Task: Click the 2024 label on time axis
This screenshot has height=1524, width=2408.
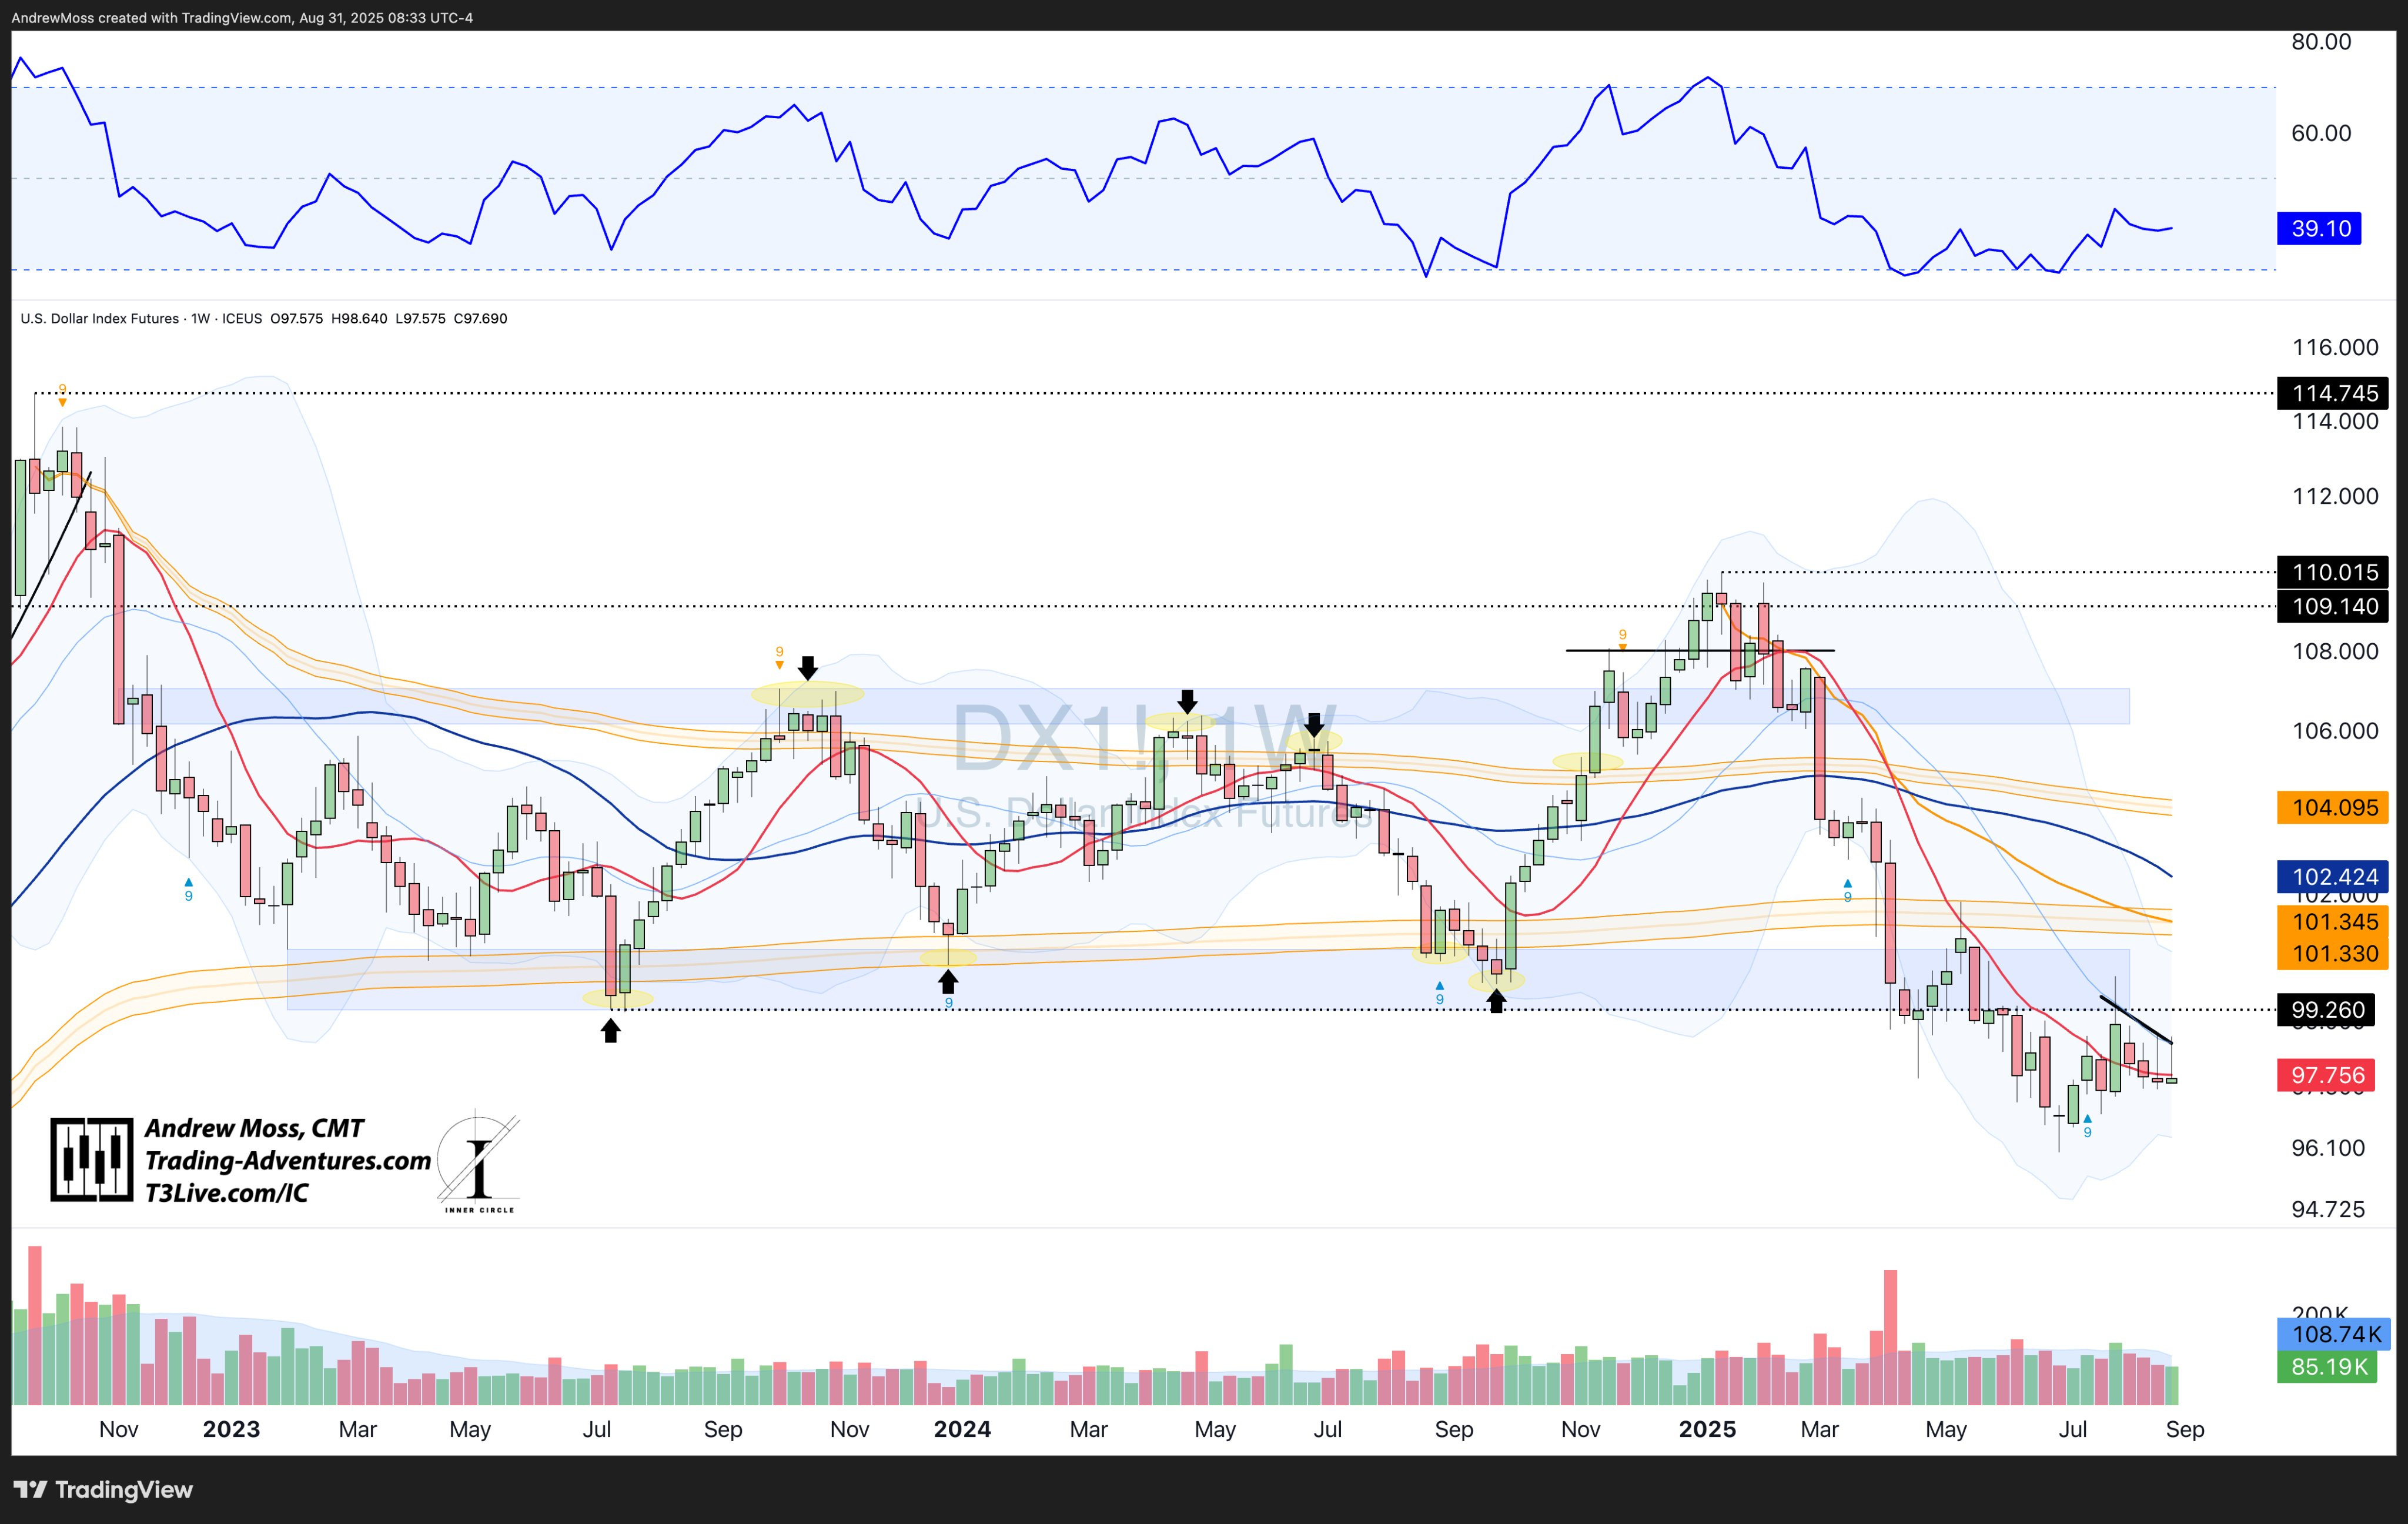Action: pos(962,1430)
